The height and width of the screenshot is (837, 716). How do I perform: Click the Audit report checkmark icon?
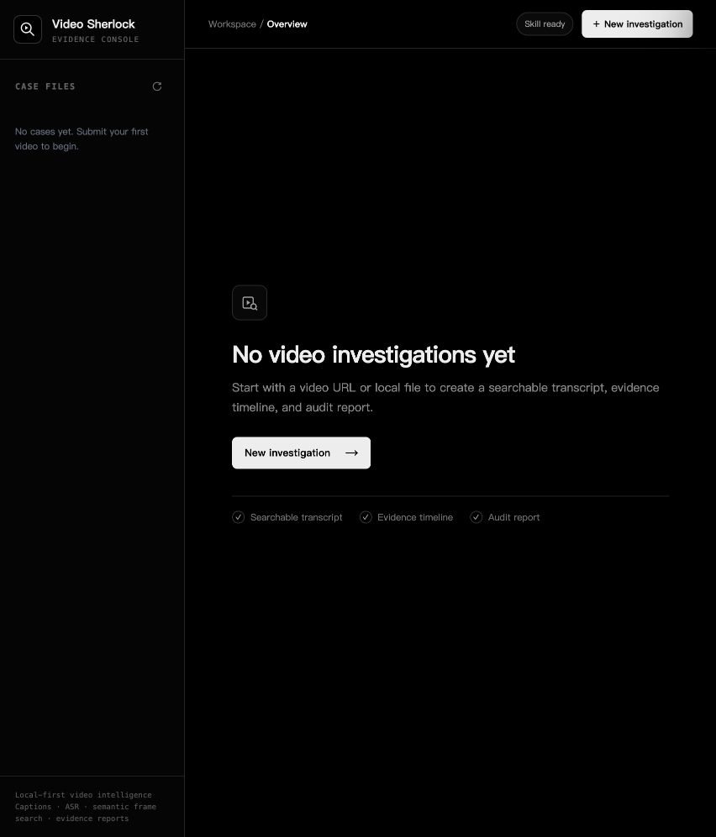point(476,517)
